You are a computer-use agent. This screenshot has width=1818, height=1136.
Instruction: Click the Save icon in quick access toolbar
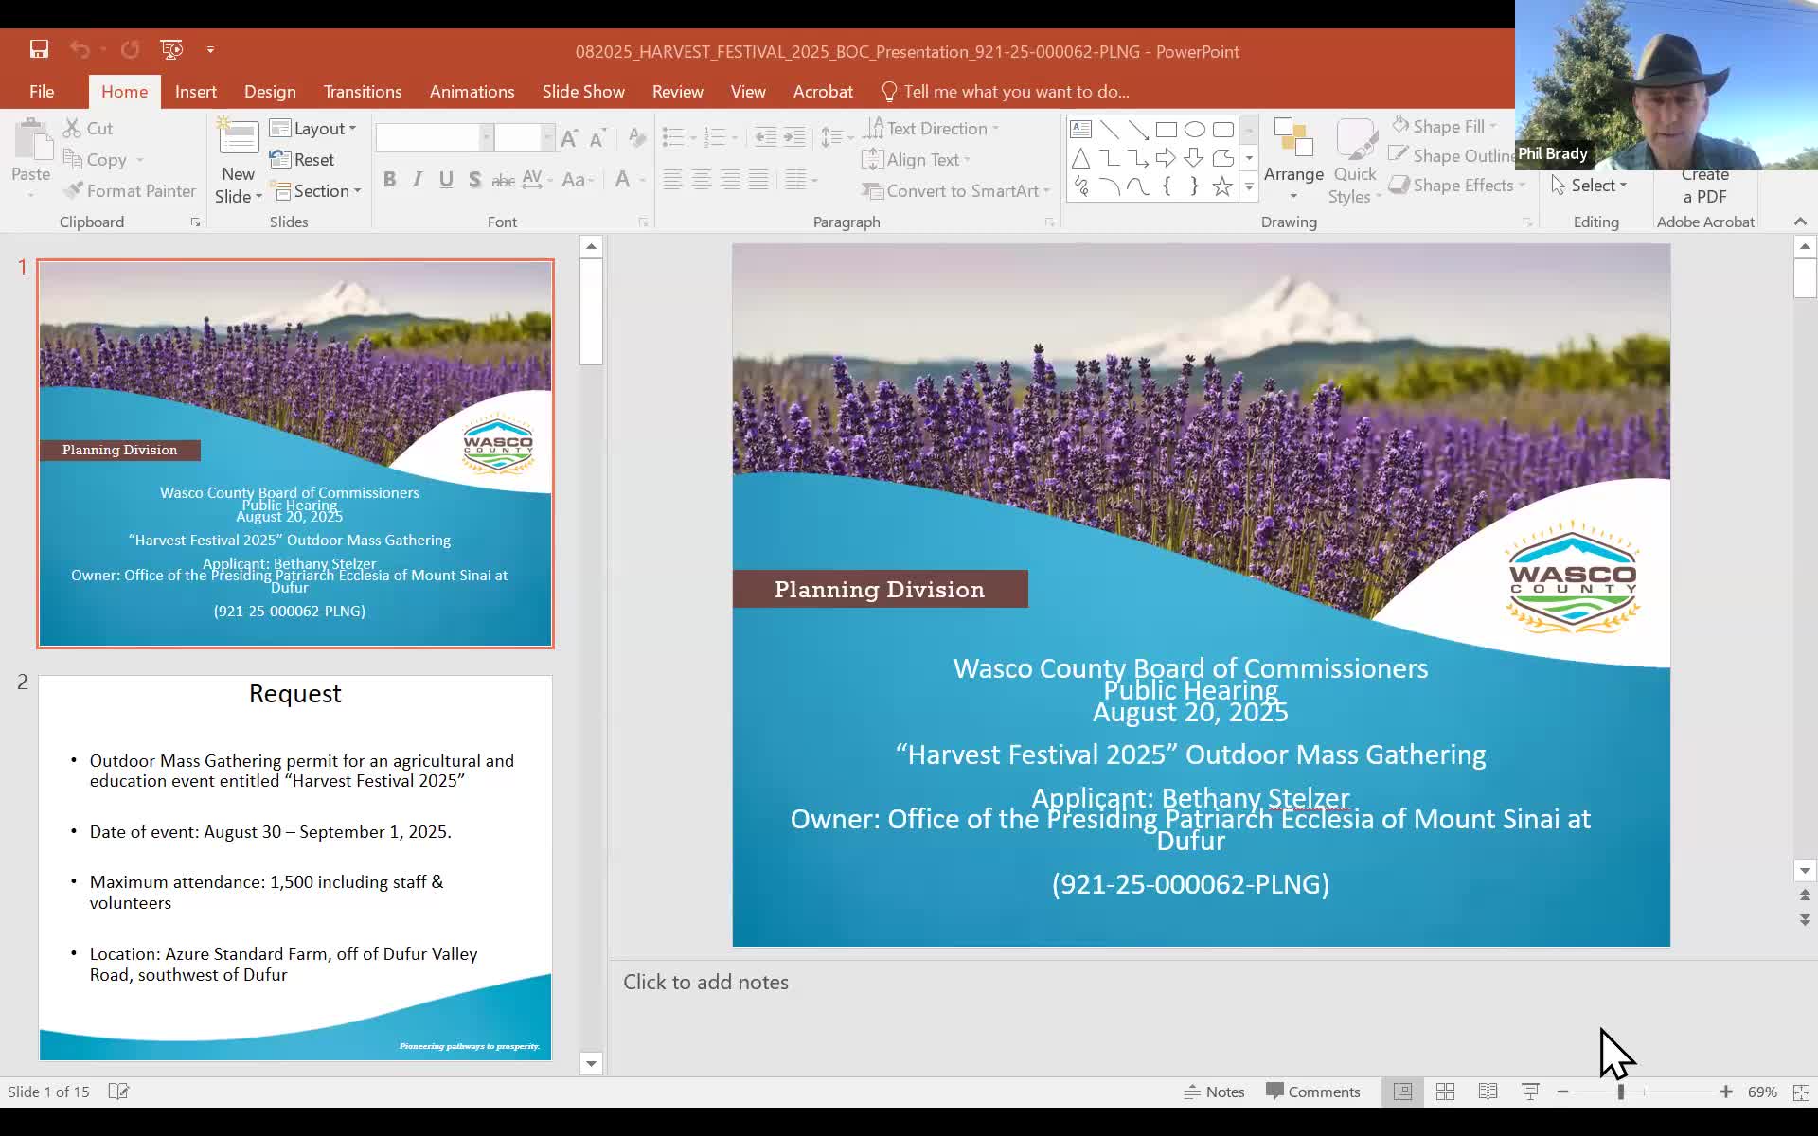(39, 49)
